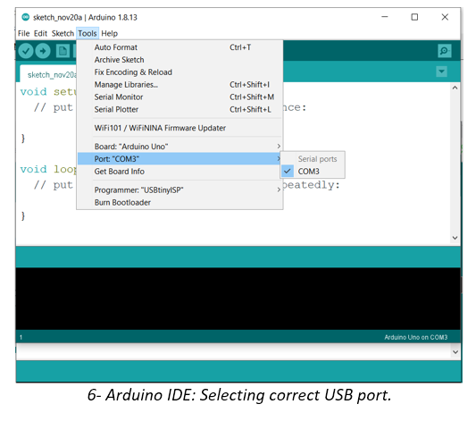Open WiFi101 / WiFiNINA Firmware Updater
This screenshot has height=421, width=476.
pos(180,128)
